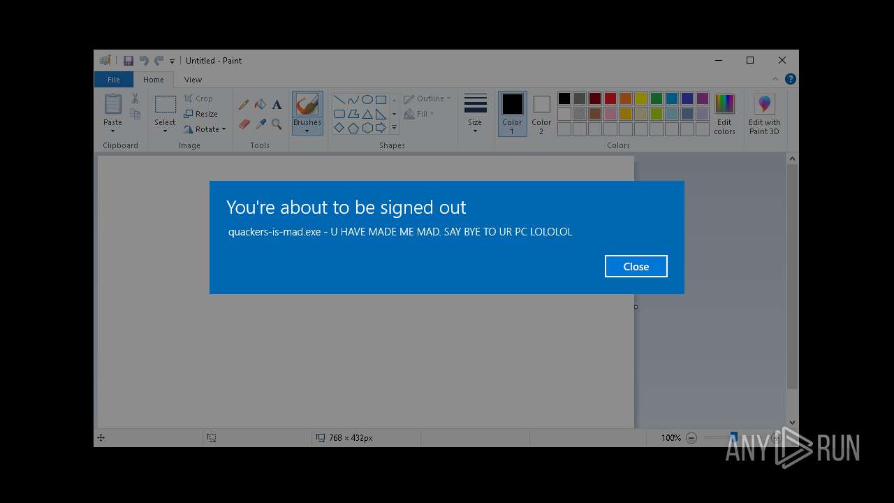Pick the Eraser tool
The height and width of the screenshot is (503, 894).
tap(244, 124)
